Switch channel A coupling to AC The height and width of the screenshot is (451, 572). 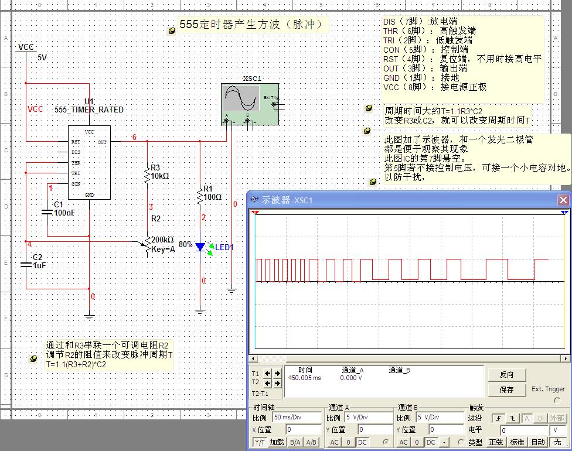pos(333,442)
